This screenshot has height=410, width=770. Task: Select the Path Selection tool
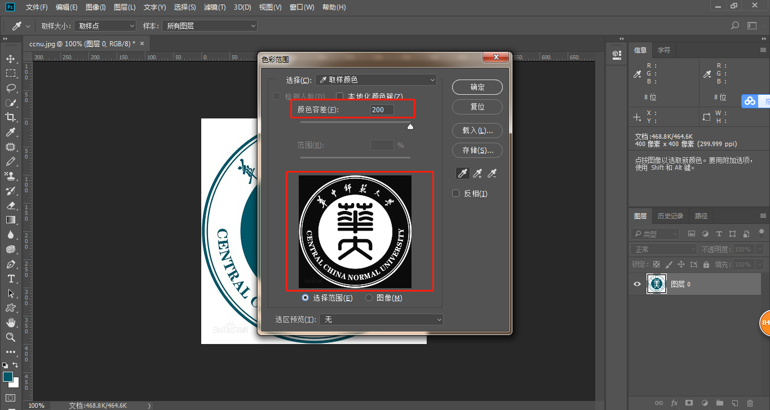[11, 293]
